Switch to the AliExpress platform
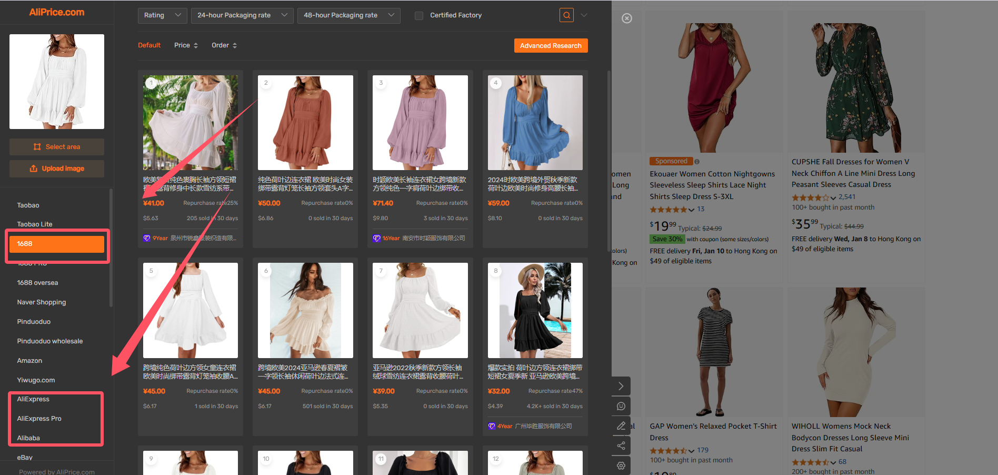This screenshot has height=475, width=998. tap(33, 399)
